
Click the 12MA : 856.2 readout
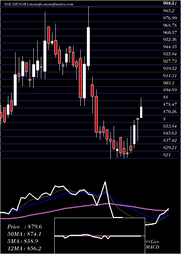pyautogui.click(x=24, y=248)
